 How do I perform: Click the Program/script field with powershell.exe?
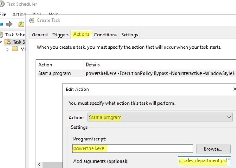click(x=132, y=148)
